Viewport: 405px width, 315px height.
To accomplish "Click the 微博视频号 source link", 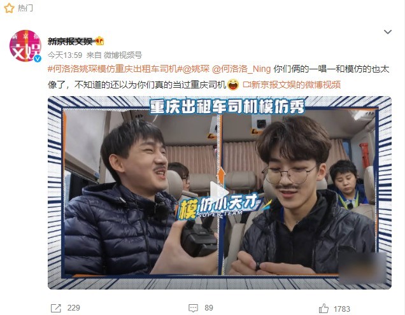I will pyautogui.click(x=123, y=55).
